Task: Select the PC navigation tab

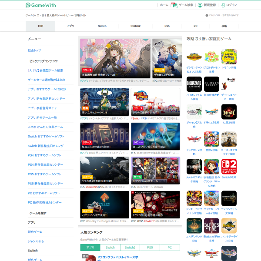Action: click(195, 26)
